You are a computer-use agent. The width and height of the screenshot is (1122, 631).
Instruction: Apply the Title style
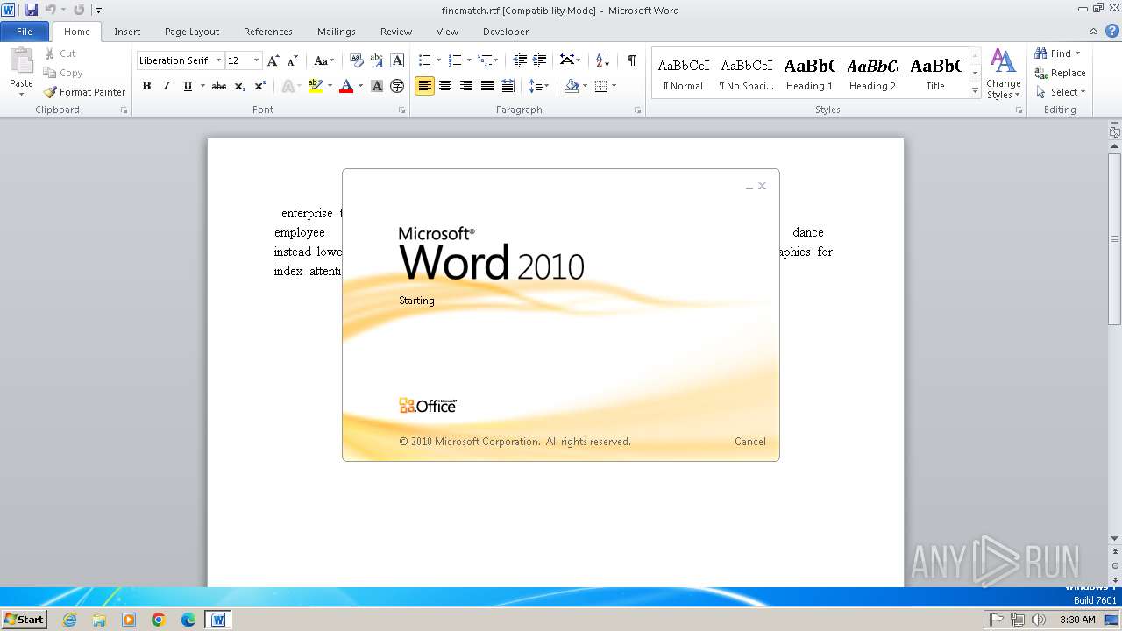(935, 74)
